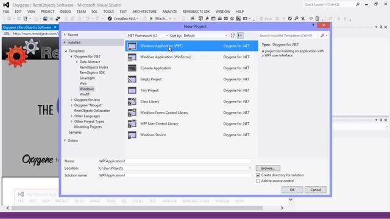Click OK to create the project
Image resolution: width=390 pixels, height=219 pixels.
[292, 190]
